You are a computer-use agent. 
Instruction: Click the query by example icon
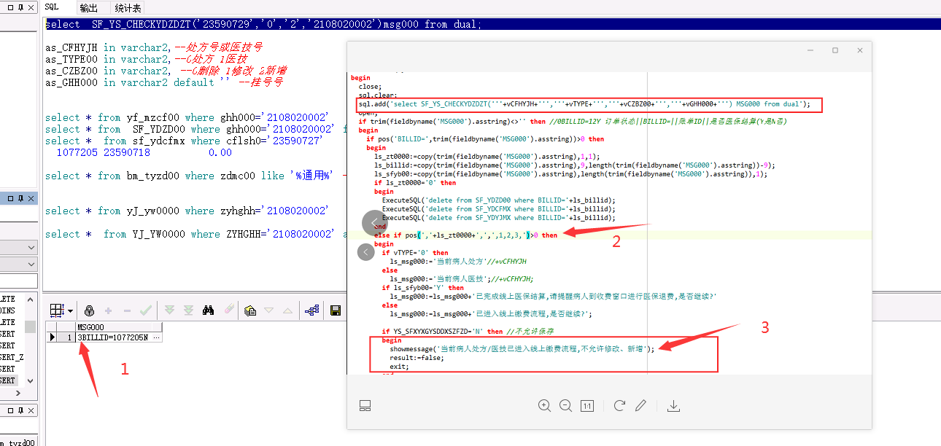pyautogui.click(x=250, y=310)
